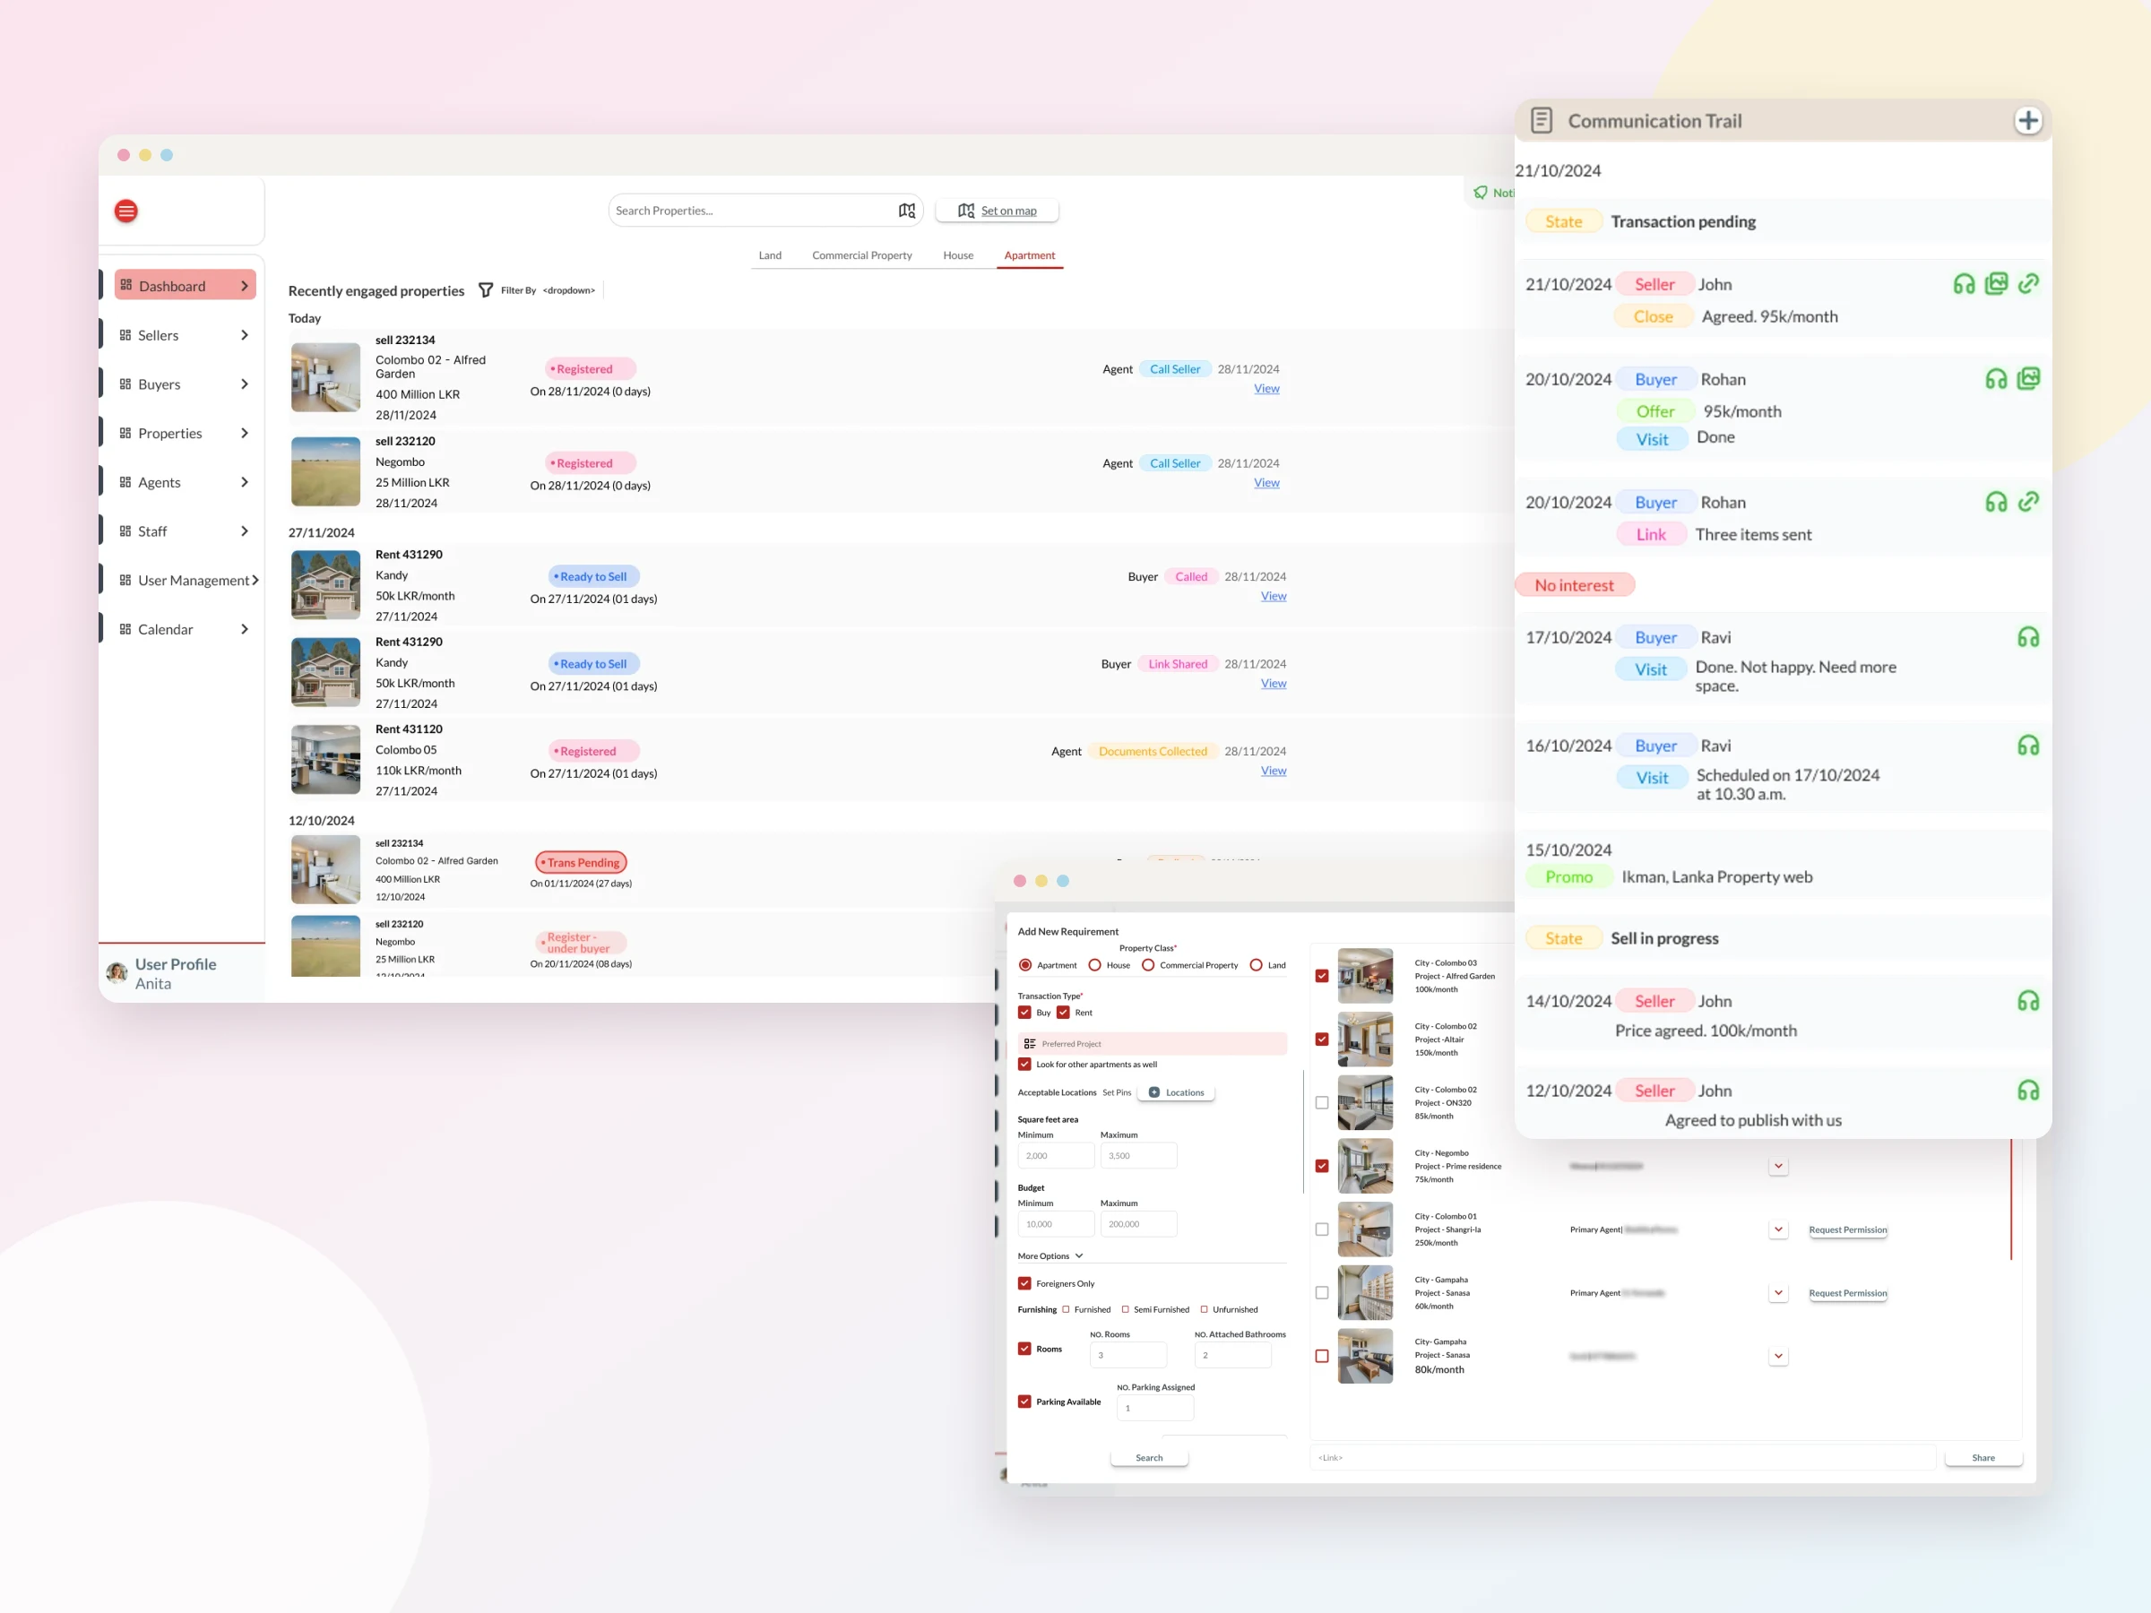Expand the Agents sidebar chevron
The image size is (2151, 1613).
244,482
